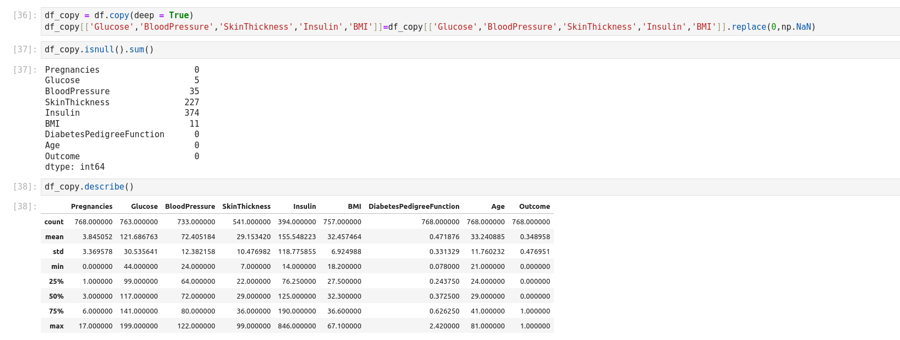Image resolution: width=900 pixels, height=340 pixels.
Task: Select the BloodPressure table column header
Action: coord(190,207)
